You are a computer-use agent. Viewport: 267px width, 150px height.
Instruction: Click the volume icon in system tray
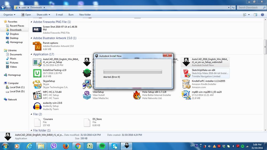tap(210, 146)
